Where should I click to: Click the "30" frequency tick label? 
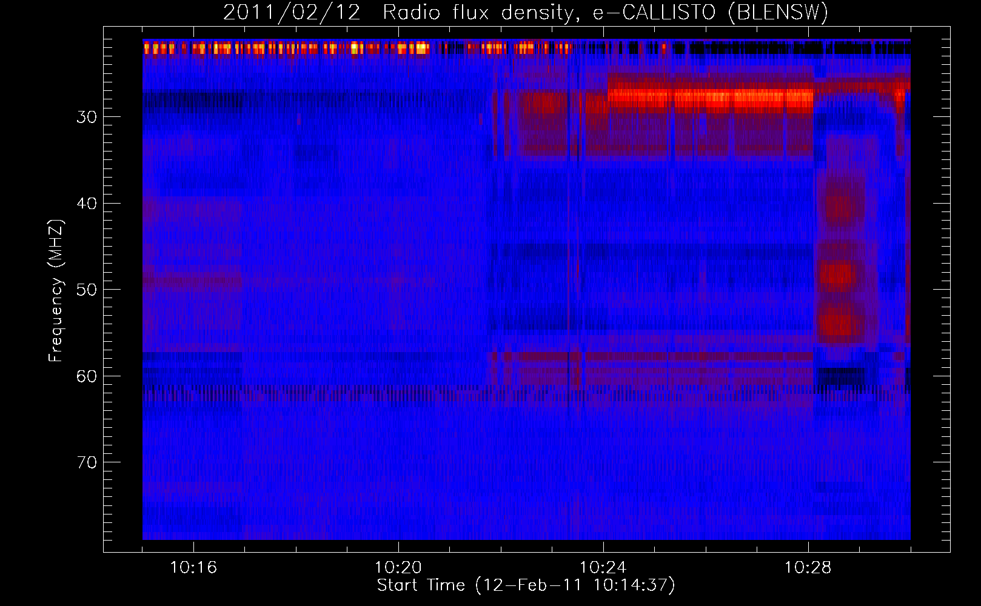[87, 117]
